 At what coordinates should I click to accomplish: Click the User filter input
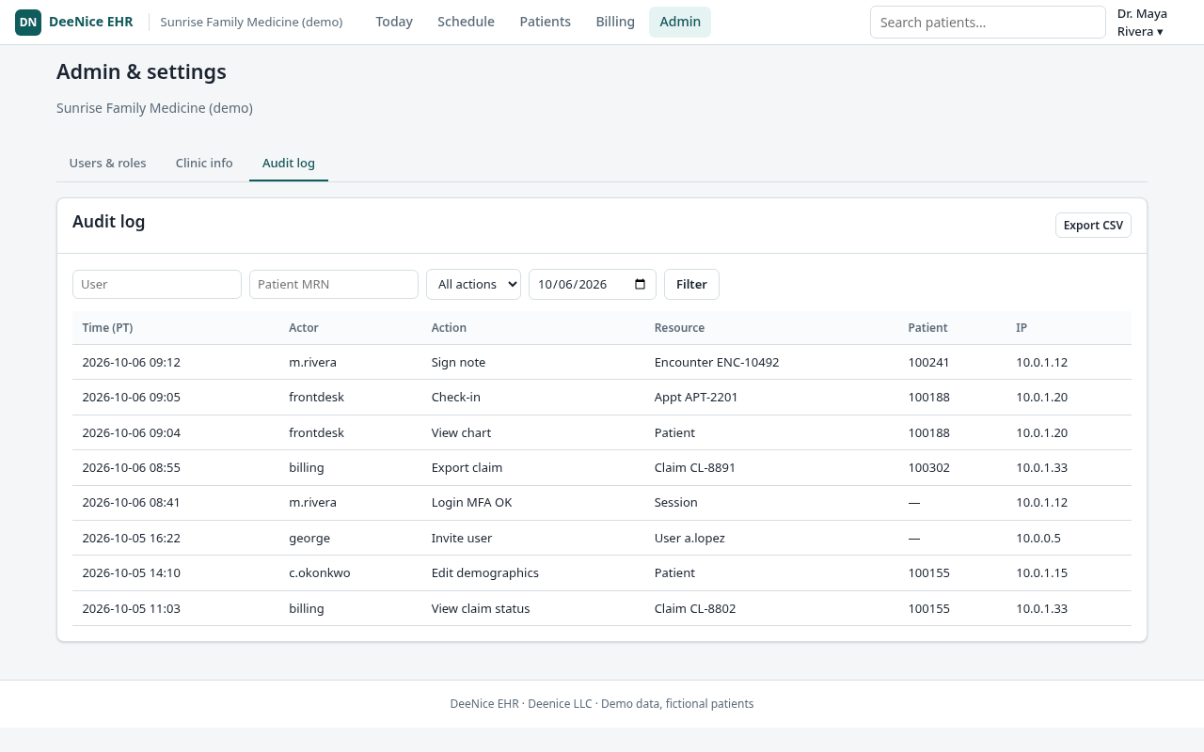pos(157,285)
